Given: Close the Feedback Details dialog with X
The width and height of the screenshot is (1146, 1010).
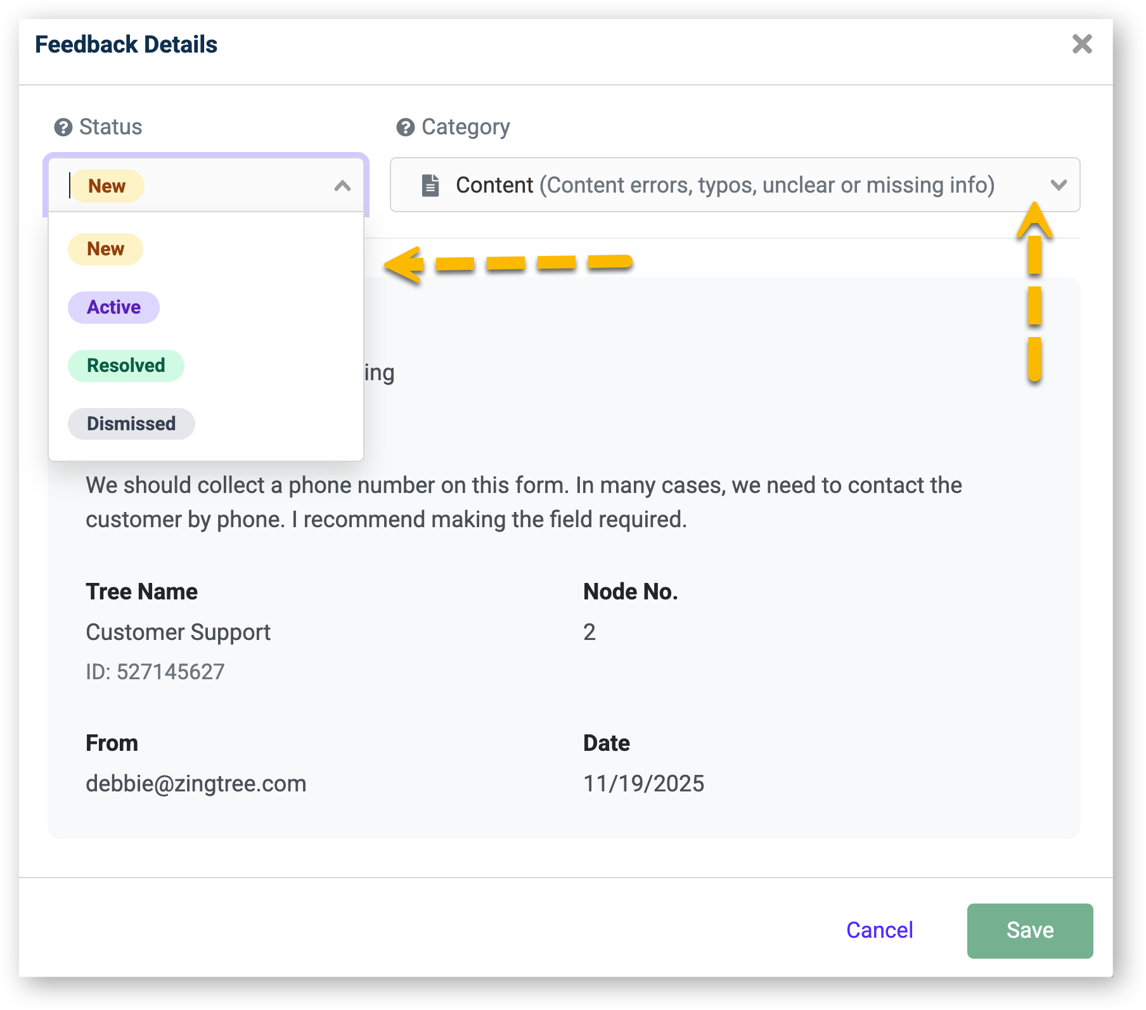Looking at the screenshot, I should [x=1082, y=44].
